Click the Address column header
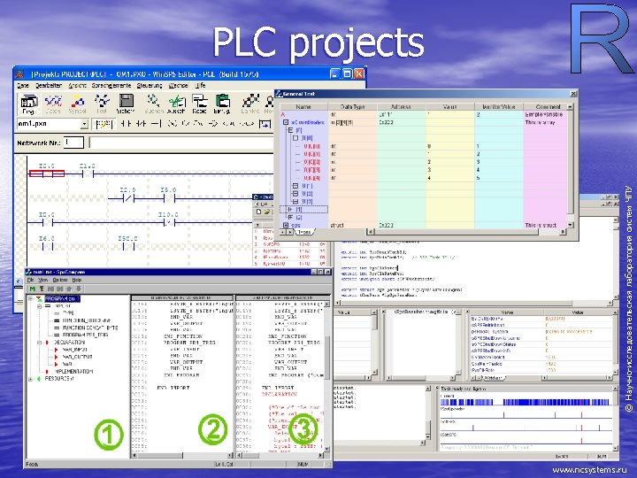This screenshot has width=637, height=478. pos(402,106)
